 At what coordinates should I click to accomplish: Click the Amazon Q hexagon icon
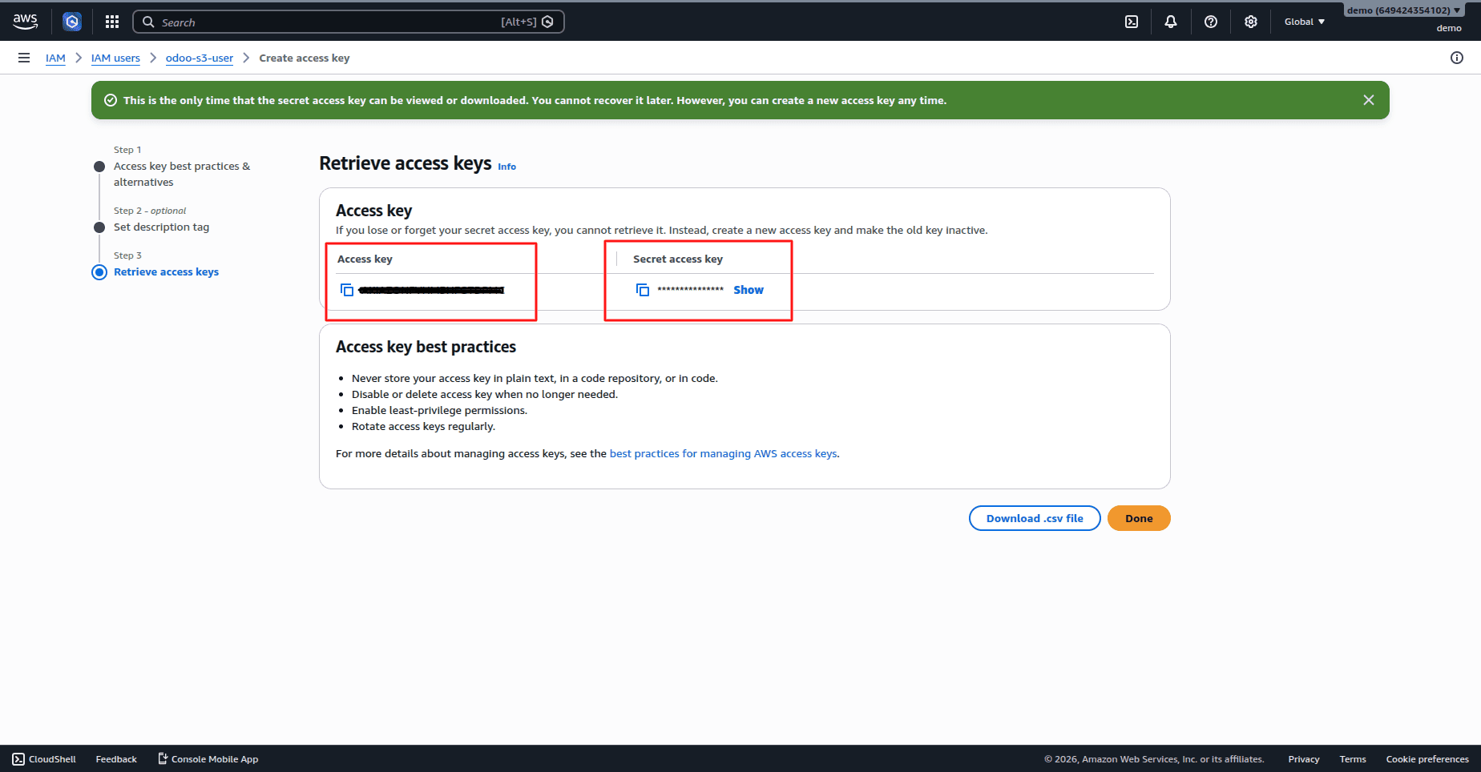(x=72, y=22)
